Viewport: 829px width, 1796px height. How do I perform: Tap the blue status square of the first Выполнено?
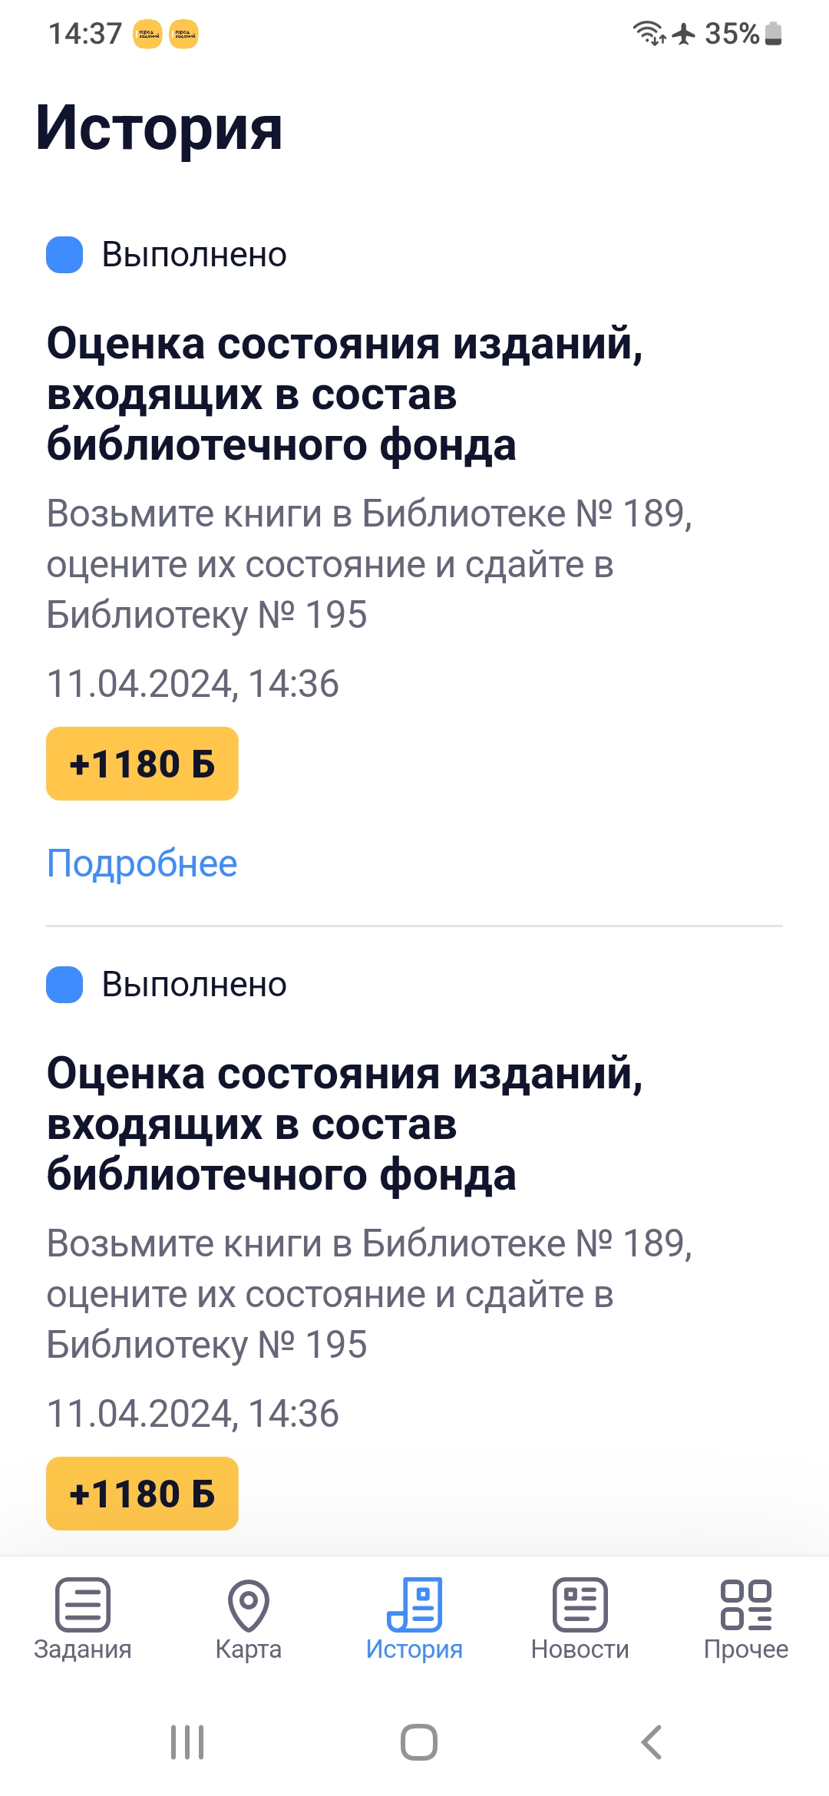pyautogui.click(x=64, y=255)
